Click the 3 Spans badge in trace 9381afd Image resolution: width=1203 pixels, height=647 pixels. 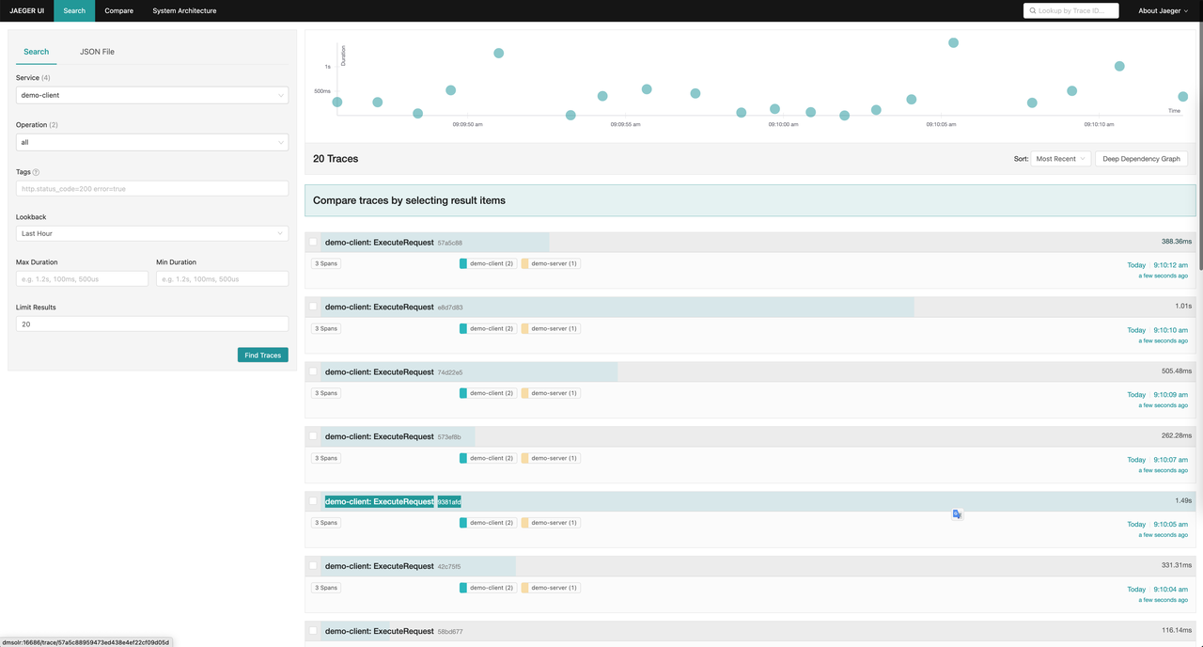[x=326, y=523]
